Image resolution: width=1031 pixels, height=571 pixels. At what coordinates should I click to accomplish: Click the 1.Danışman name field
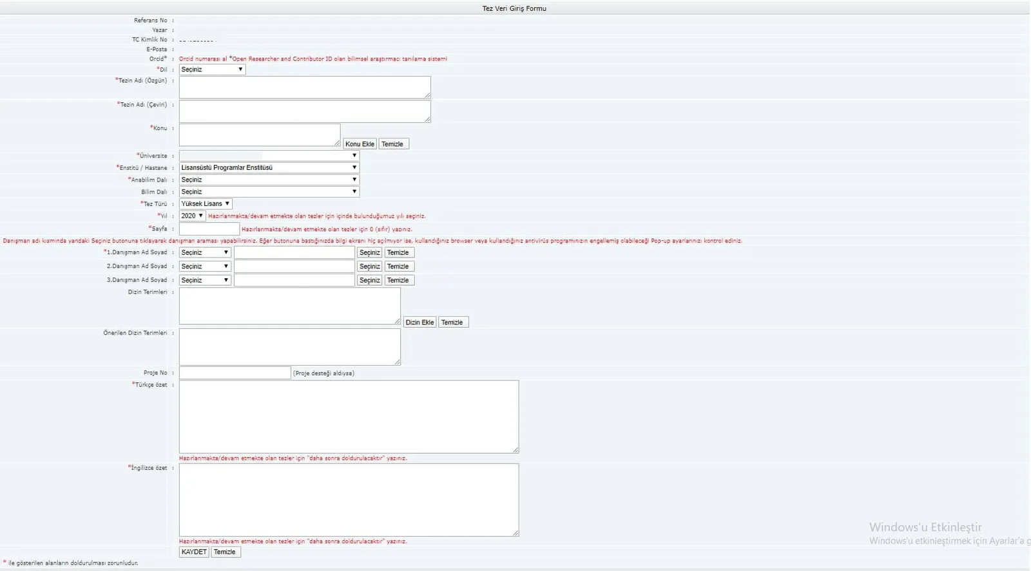click(294, 252)
